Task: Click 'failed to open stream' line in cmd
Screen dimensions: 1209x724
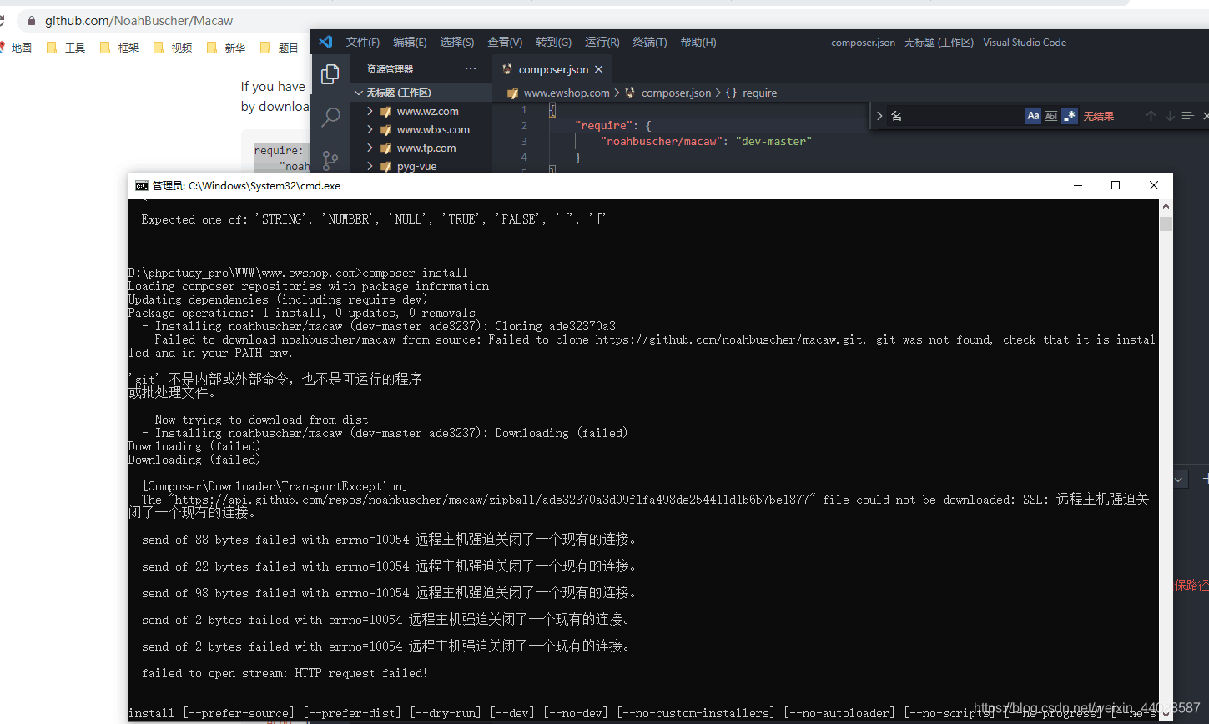Action: (x=285, y=673)
